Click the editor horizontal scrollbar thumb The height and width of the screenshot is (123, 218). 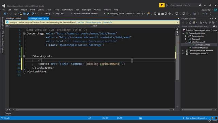tap(93, 110)
